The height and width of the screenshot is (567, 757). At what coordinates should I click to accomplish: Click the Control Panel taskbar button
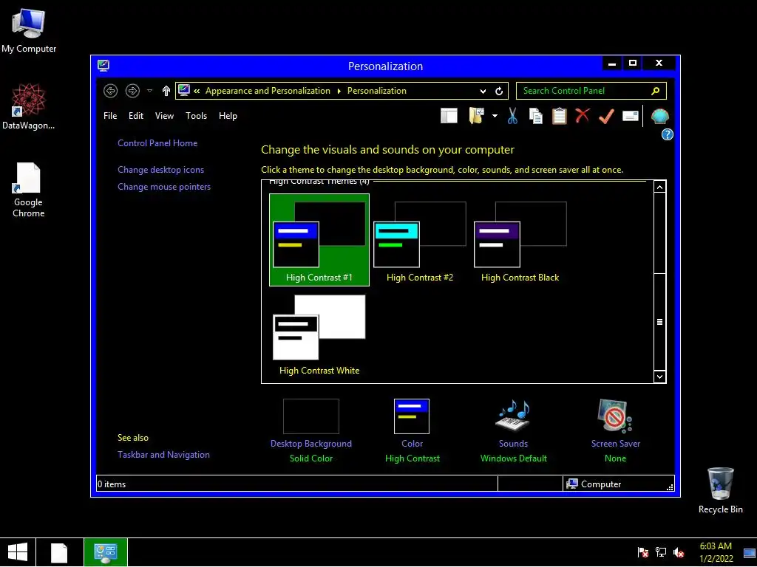[x=106, y=552]
